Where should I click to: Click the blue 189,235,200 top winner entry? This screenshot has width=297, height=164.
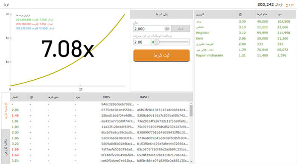pos(35,29)
